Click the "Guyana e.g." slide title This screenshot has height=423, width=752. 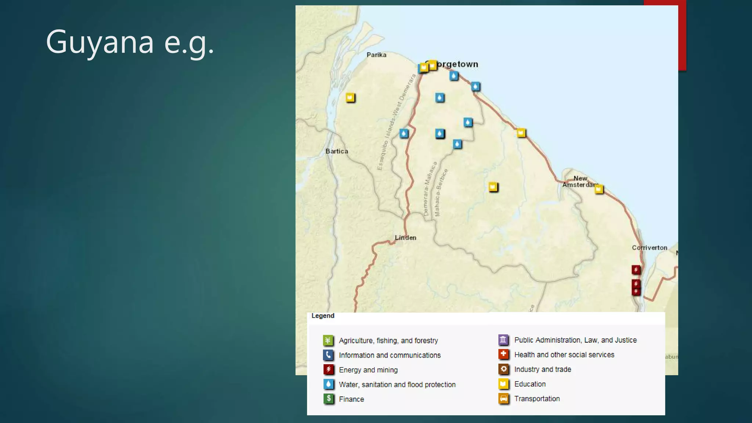point(130,42)
